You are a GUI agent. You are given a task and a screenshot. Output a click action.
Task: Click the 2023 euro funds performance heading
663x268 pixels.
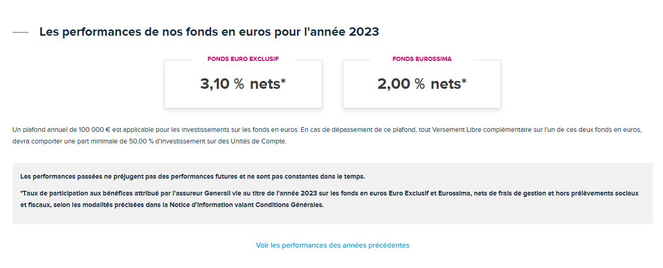pos(209,32)
